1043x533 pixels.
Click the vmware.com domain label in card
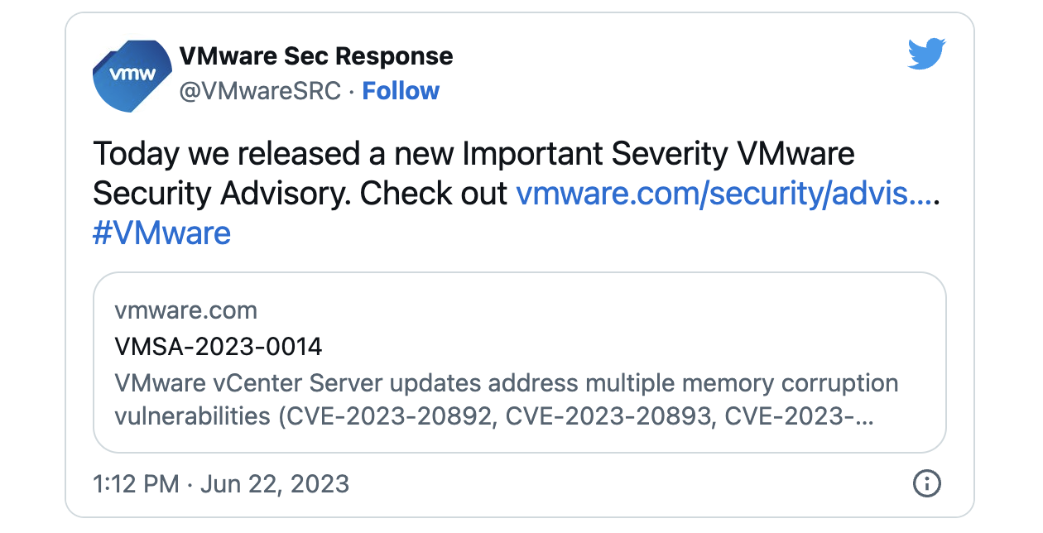click(186, 311)
